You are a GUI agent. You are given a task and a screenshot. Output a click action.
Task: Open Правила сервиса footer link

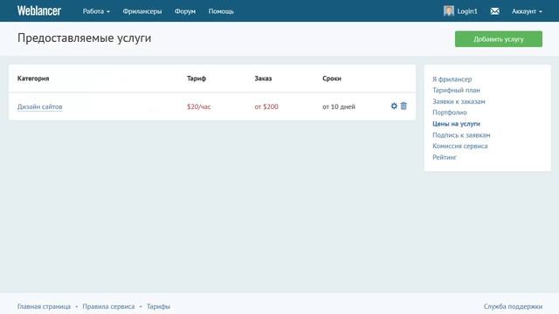pyautogui.click(x=108, y=306)
